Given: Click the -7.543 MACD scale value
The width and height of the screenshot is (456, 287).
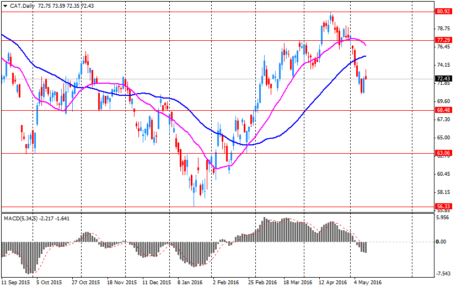Looking at the screenshot, I should click(x=442, y=274).
